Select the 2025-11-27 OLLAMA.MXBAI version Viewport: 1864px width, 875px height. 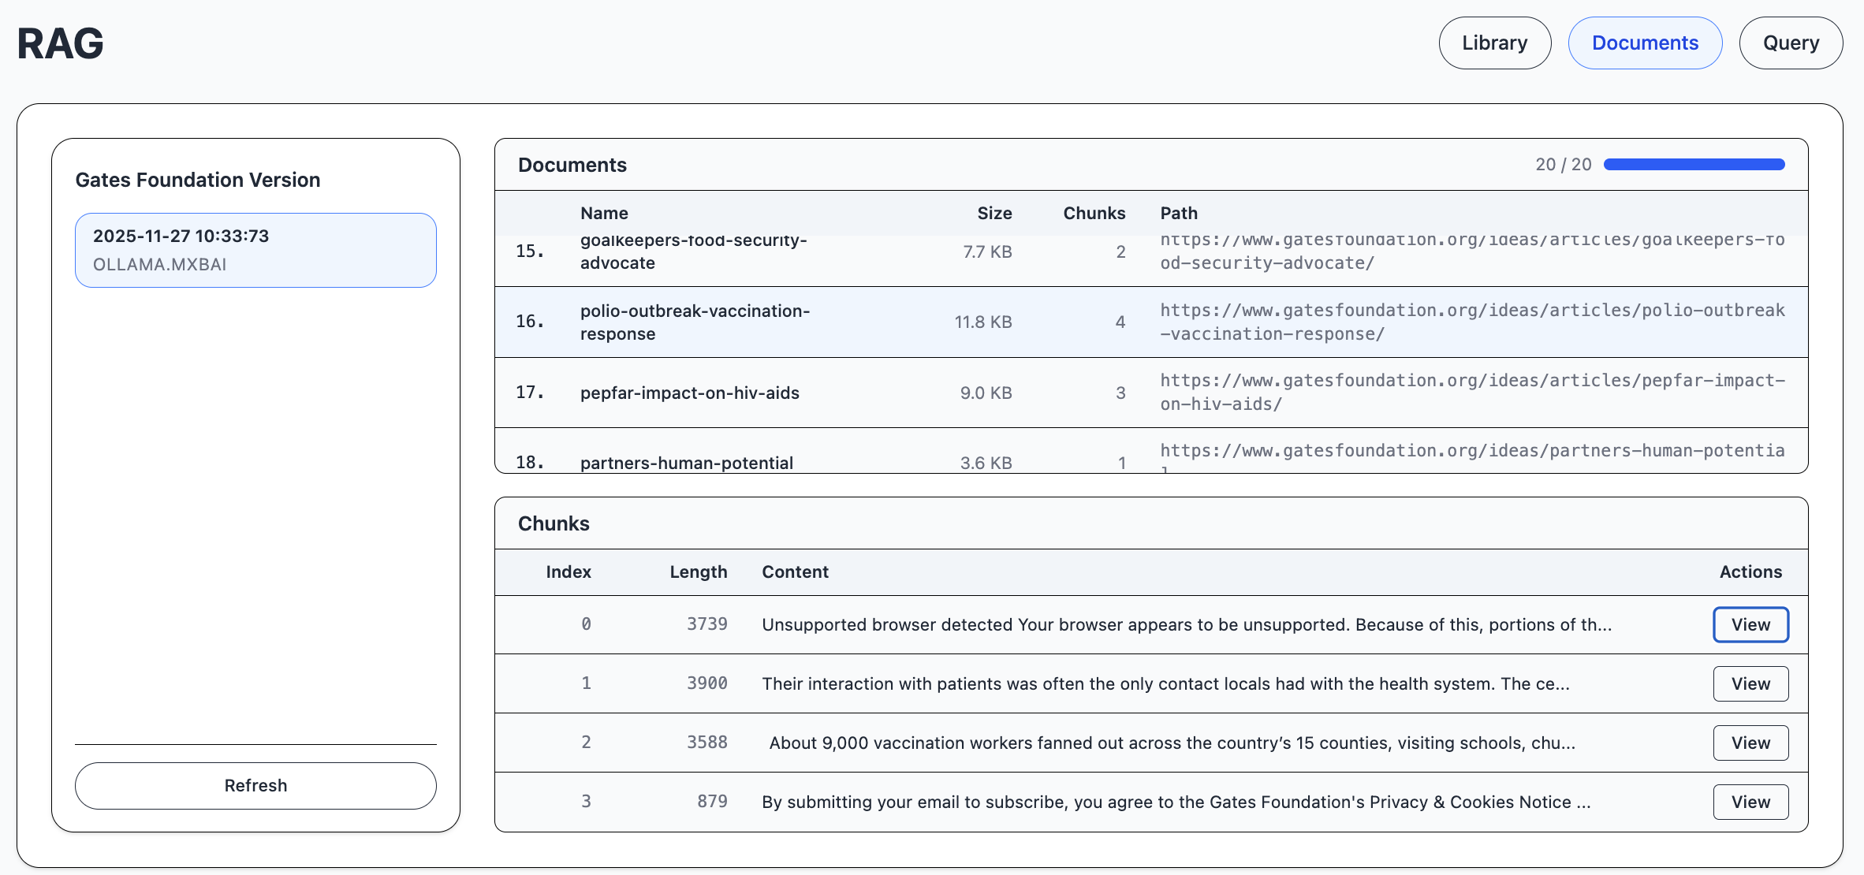pos(255,250)
